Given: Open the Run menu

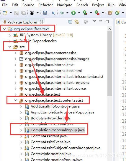Looking at the screenshot, I should pos(111,5).
